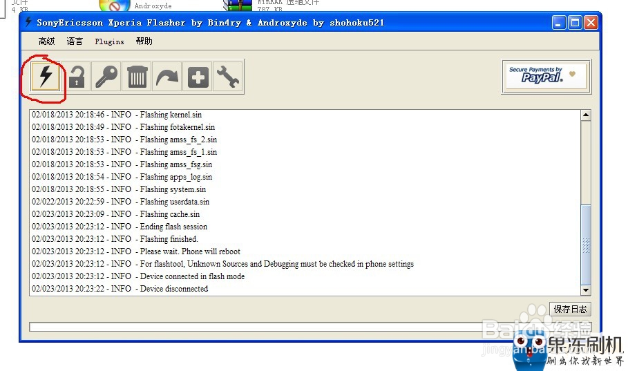This screenshot has width=628, height=371.
Task: Click the padlock bootloader unlock icon
Action: pyautogui.click(x=76, y=77)
